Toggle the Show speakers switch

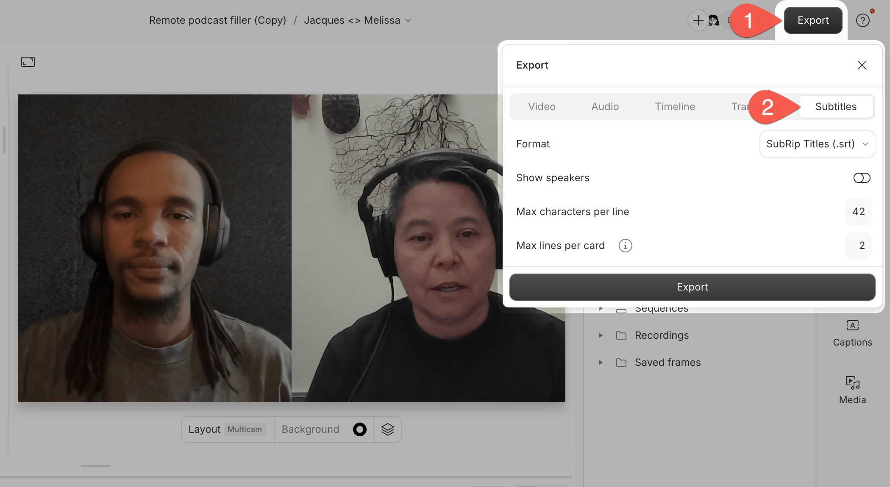click(x=862, y=178)
